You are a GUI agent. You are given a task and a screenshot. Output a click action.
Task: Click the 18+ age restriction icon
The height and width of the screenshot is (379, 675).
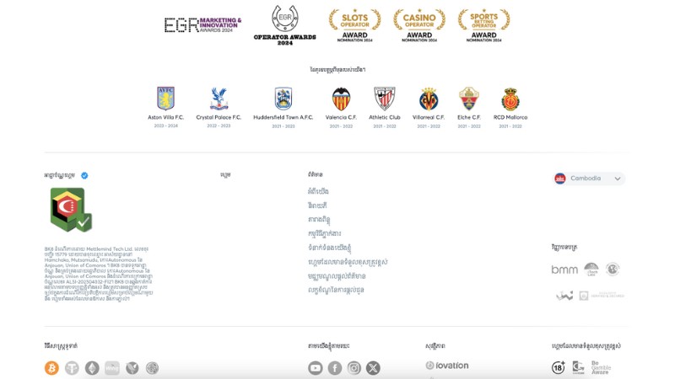click(559, 367)
